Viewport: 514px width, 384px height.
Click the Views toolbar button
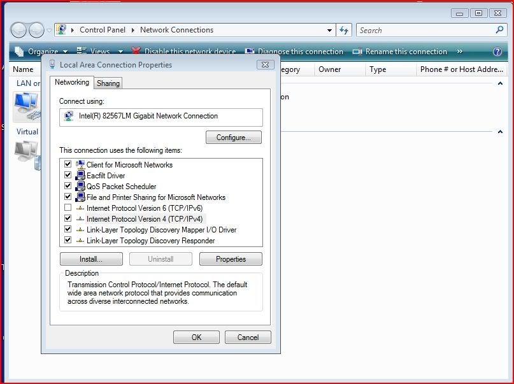click(x=94, y=52)
